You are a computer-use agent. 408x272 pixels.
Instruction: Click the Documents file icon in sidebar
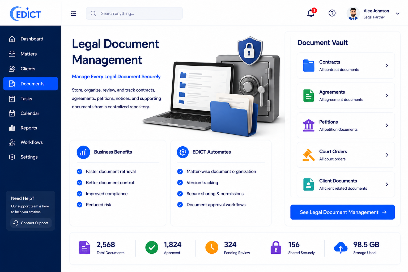pos(12,84)
